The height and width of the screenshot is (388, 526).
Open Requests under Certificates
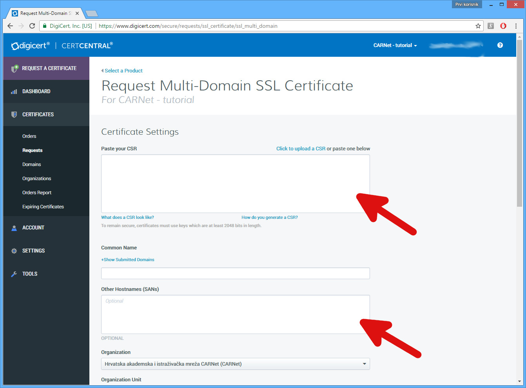(33, 150)
